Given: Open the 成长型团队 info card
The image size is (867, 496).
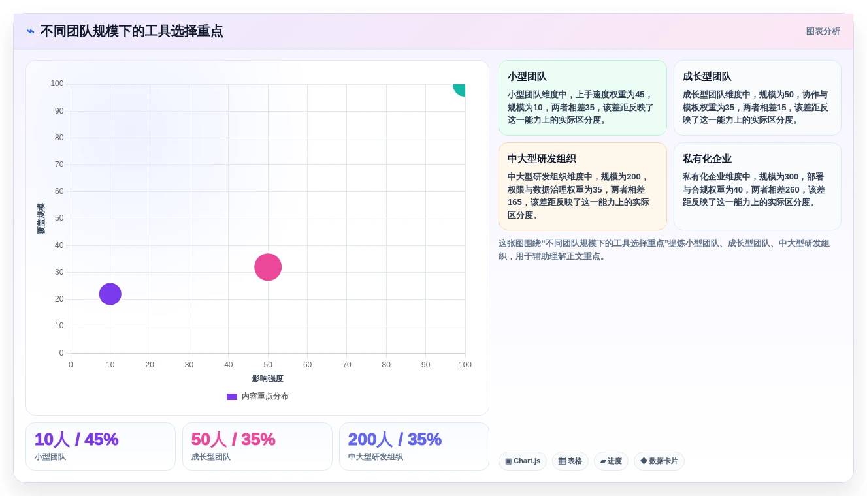Looking at the screenshot, I should pos(757,98).
